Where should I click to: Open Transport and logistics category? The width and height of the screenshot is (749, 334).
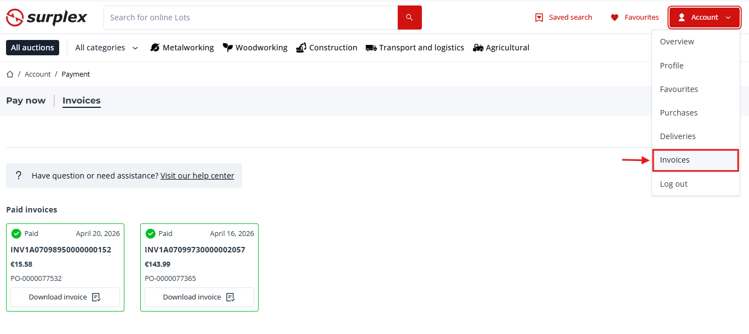click(x=415, y=48)
